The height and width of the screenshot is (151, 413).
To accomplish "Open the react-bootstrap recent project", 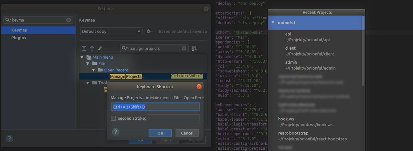I will [x=315, y=136].
